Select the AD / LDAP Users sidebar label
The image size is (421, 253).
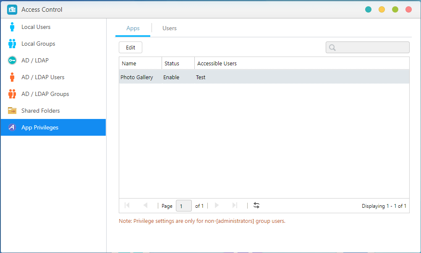tap(43, 77)
